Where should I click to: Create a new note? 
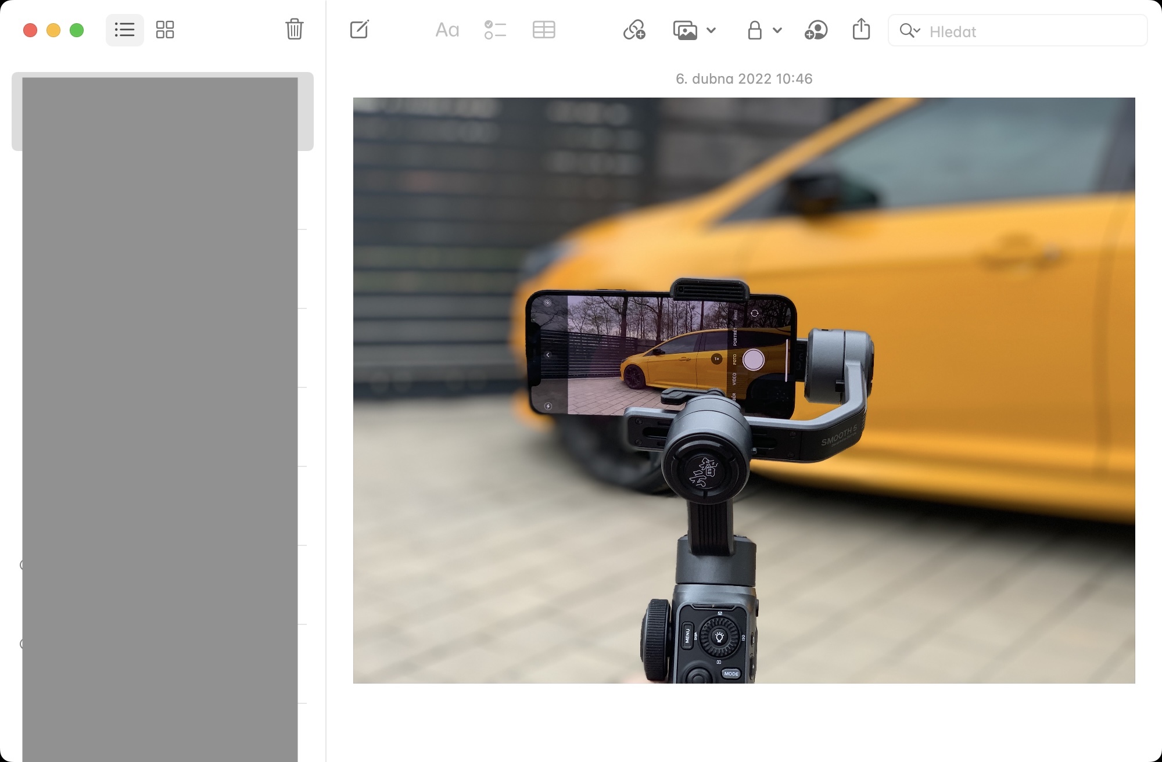tap(360, 30)
